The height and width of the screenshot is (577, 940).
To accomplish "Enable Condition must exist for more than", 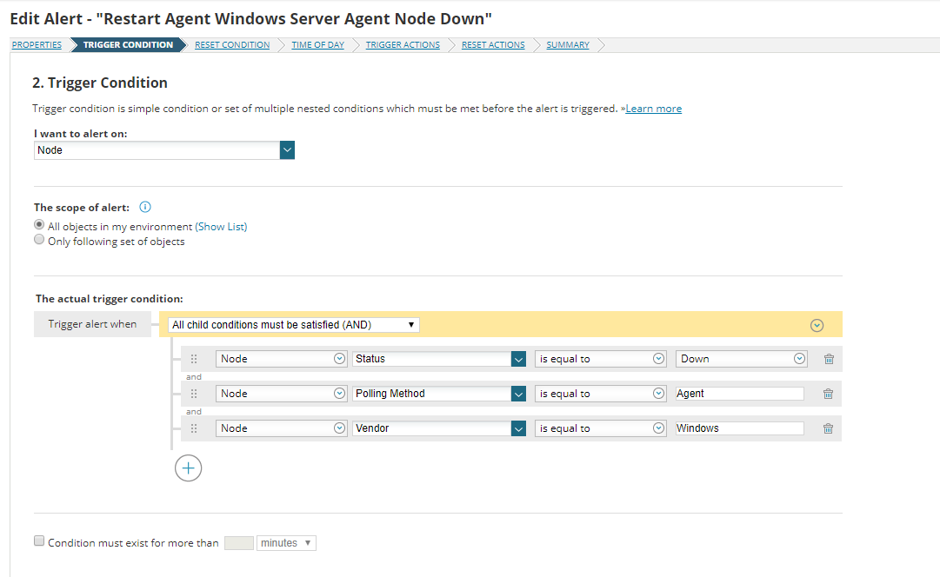I will click(39, 541).
